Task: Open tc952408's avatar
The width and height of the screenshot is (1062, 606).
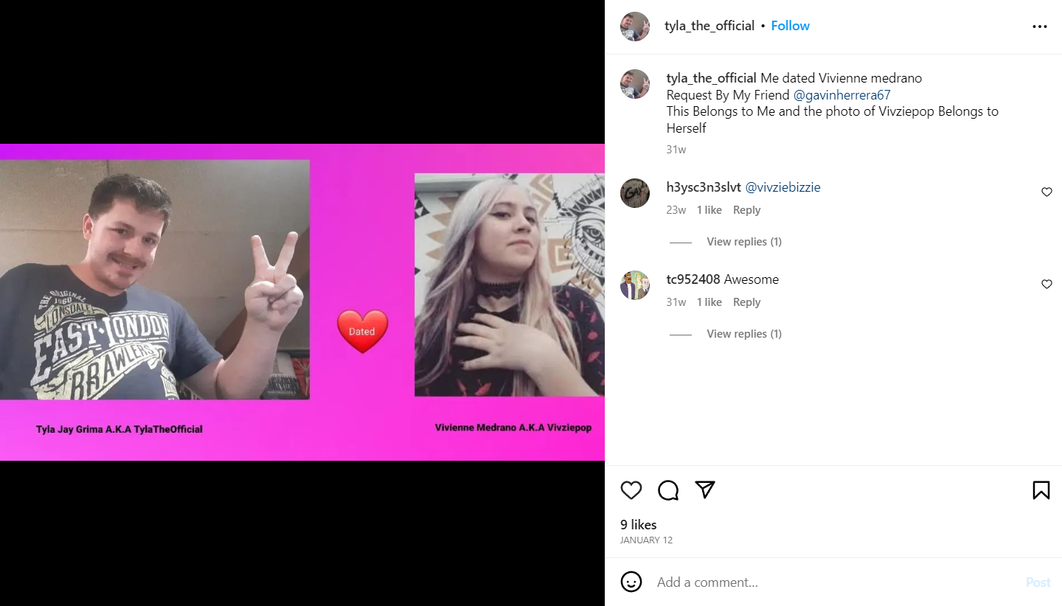Action: pyautogui.click(x=635, y=285)
